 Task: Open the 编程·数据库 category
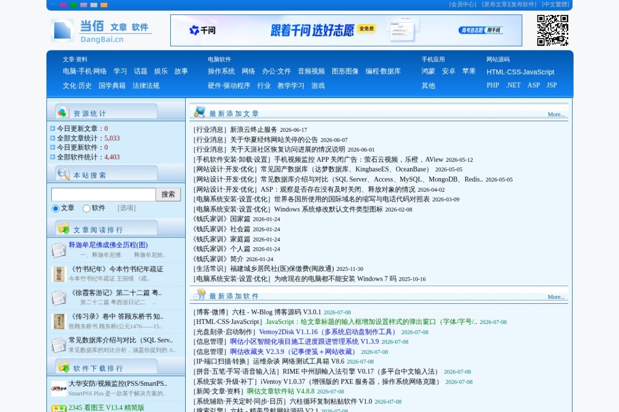coord(383,71)
